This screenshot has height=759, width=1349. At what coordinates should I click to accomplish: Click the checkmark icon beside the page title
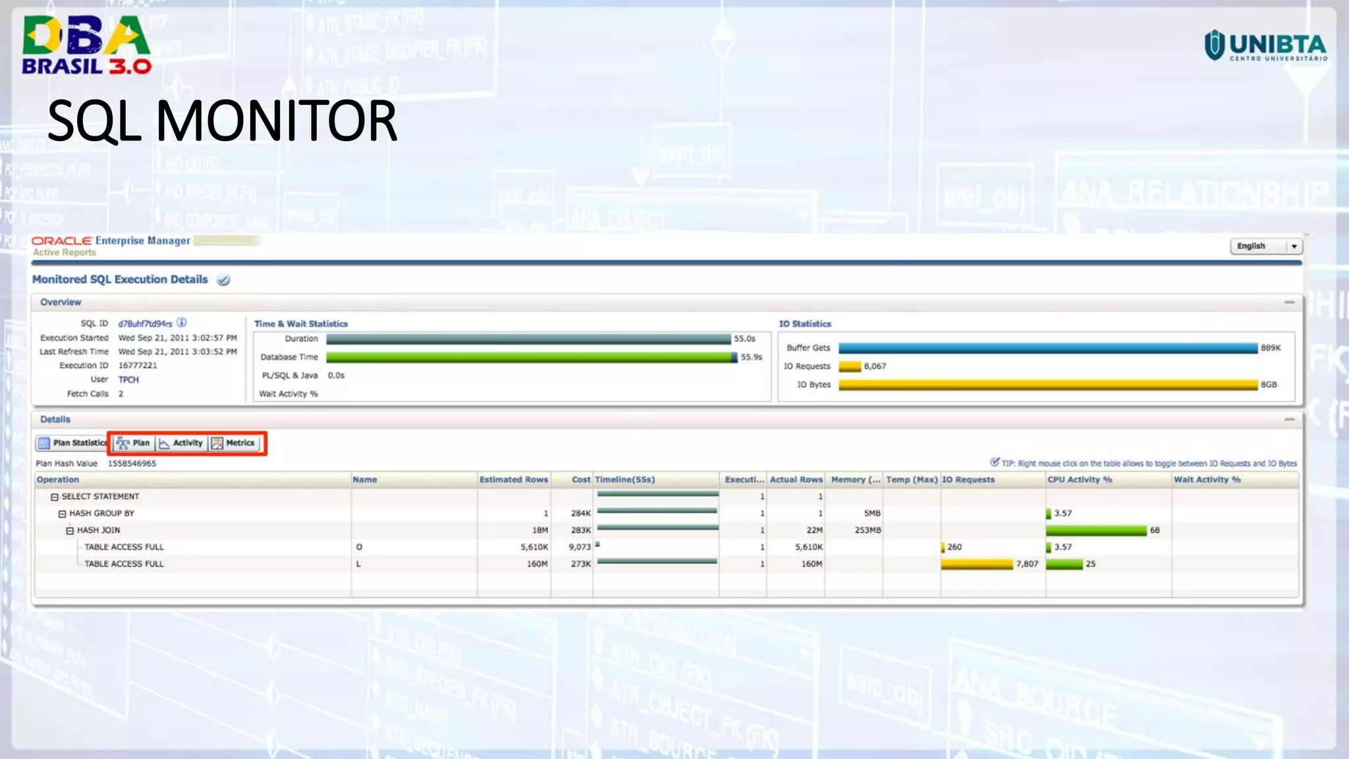click(x=224, y=280)
